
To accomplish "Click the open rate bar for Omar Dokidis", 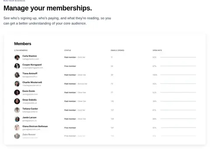I will [178, 101].
